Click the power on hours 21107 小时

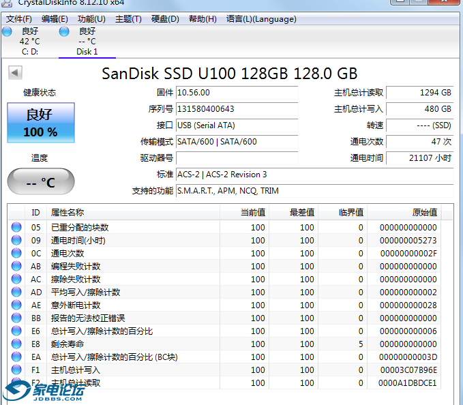419,158
